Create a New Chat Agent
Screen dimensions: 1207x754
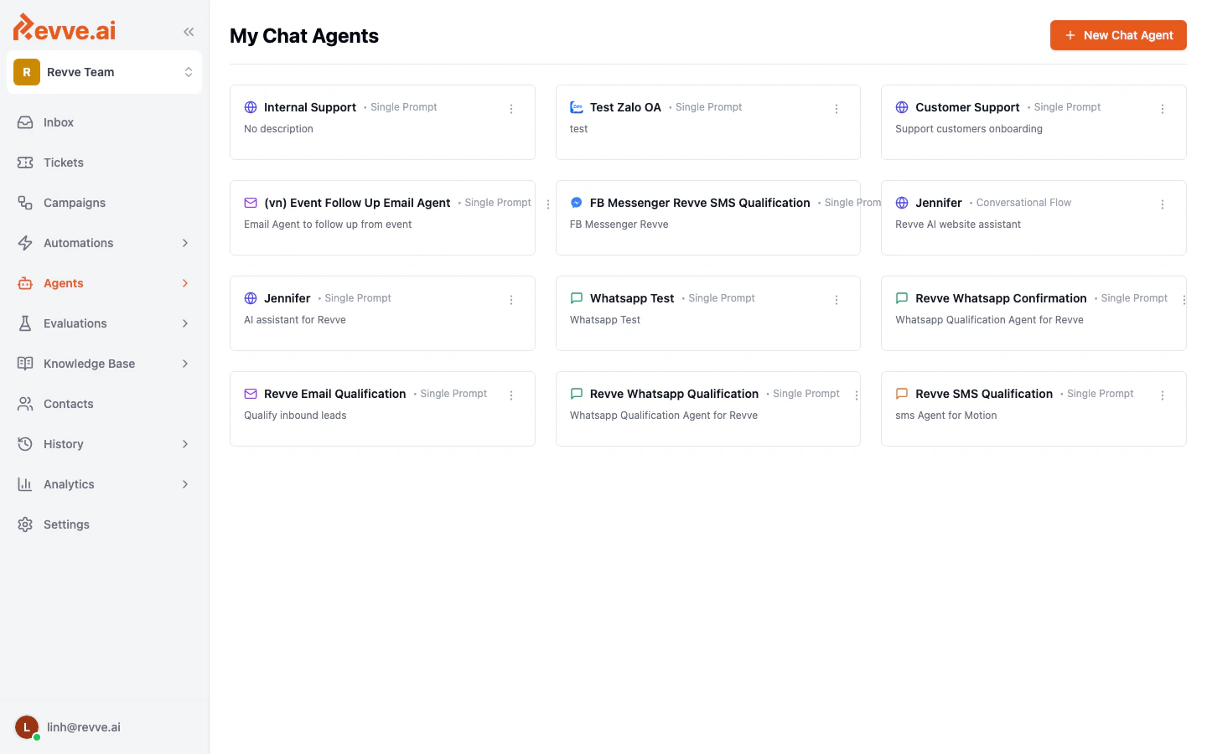coord(1118,35)
